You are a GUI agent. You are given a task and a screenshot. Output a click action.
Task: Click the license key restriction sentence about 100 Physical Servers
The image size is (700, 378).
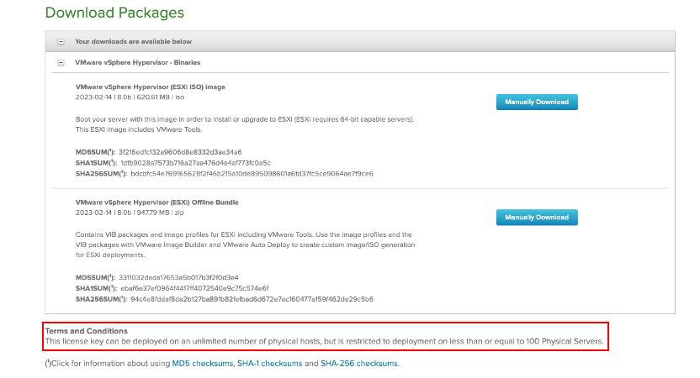(x=324, y=341)
